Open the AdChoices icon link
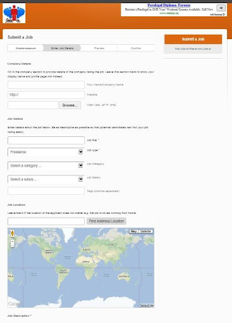Image resolution: width=232 pixels, height=323 pixels. click(218, 15)
